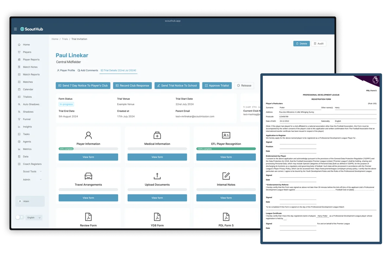Image resolution: width=390 pixels, height=254 pixels.
Task: Select the Trial Details (22nd Jul 2024) tab
Action: pos(119,70)
